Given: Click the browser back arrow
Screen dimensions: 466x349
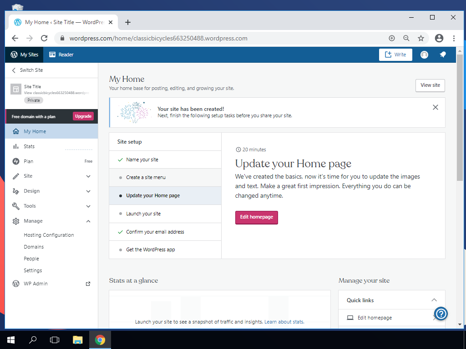Looking at the screenshot, I should tap(15, 38).
